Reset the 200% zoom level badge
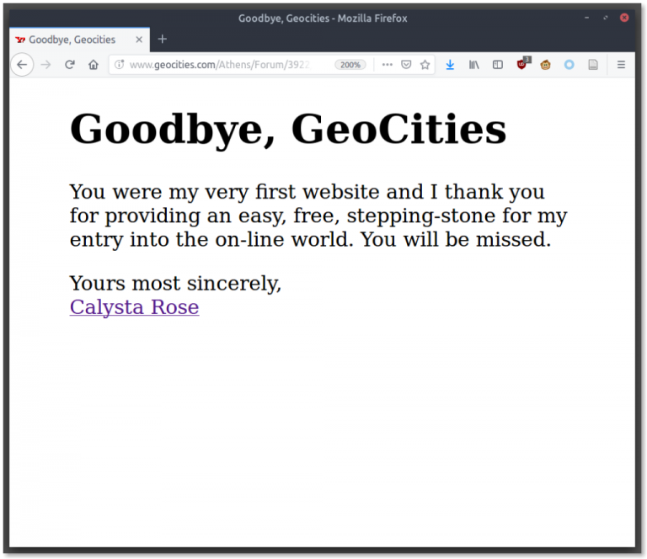Viewport: 647px width, 559px height. (350, 65)
